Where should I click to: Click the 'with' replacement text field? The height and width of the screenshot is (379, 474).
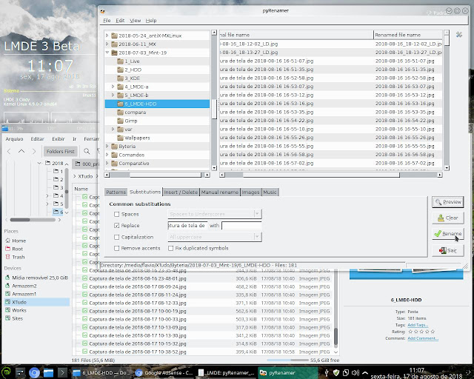tap(241, 226)
